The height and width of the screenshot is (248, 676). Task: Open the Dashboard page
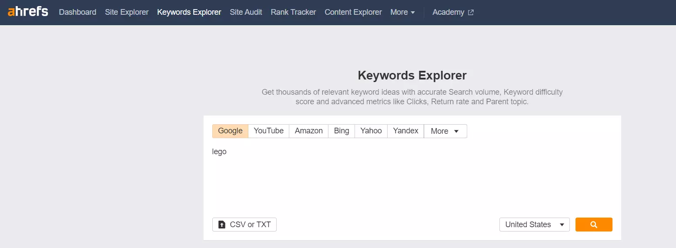[x=77, y=12]
